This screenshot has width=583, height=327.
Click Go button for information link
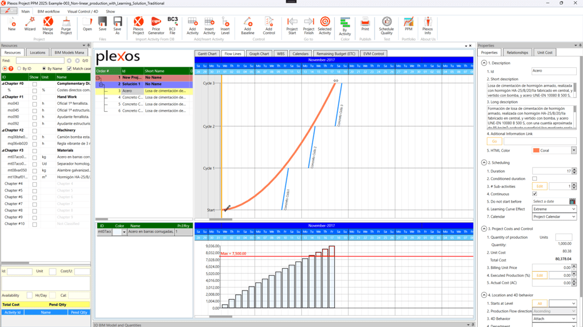(x=495, y=141)
